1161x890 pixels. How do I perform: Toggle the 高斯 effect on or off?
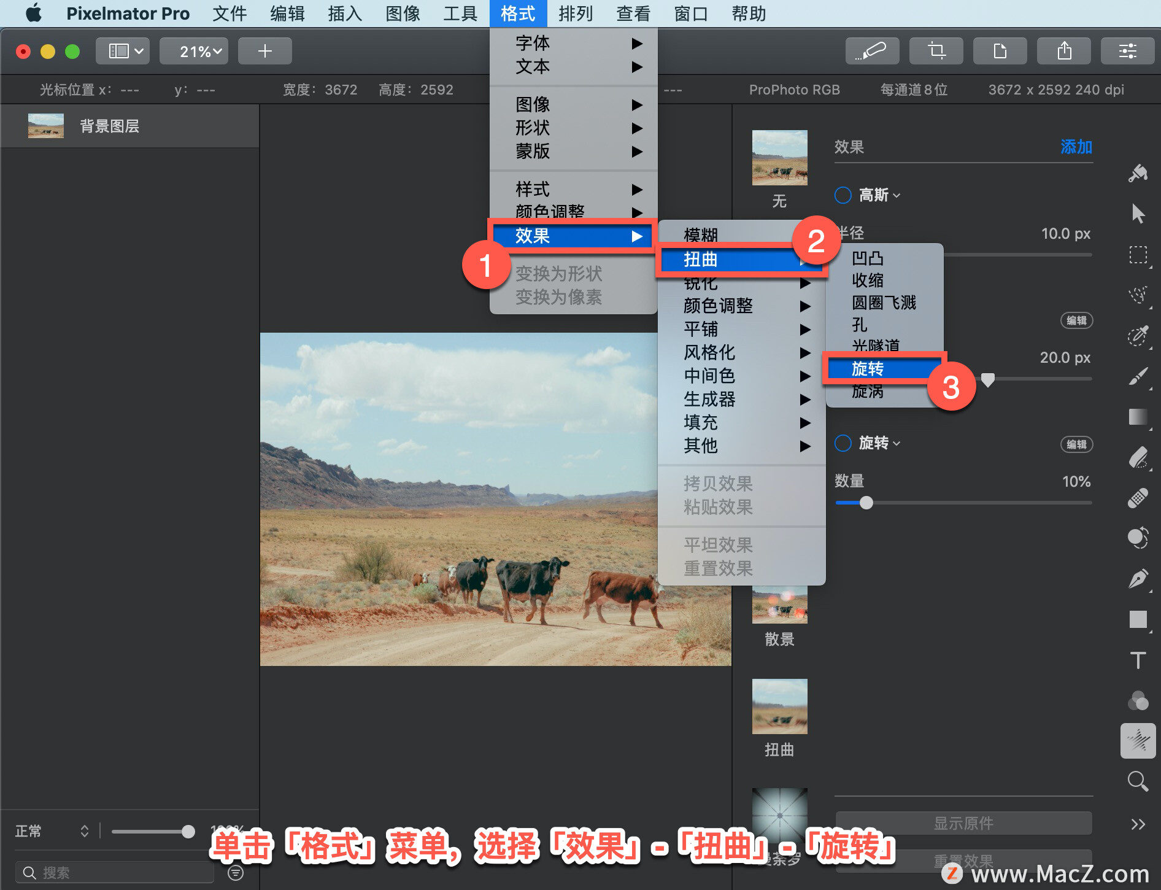point(843,195)
